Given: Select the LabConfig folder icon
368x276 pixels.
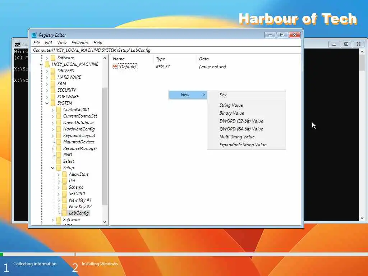Looking at the screenshot, I should click(x=65, y=213).
